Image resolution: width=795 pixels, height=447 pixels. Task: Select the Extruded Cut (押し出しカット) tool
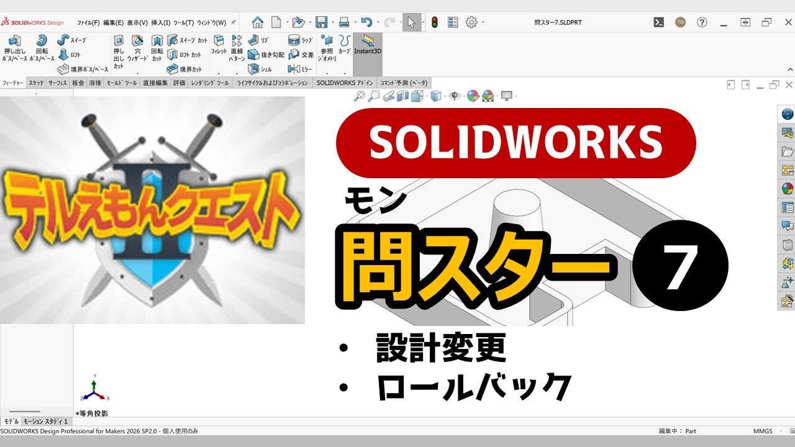pyautogui.click(x=119, y=51)
